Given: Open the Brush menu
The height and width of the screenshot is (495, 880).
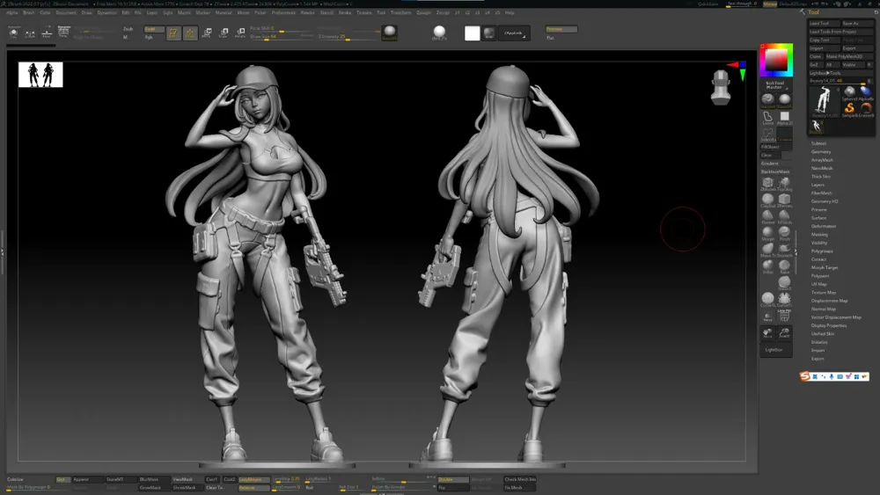Looking at the screenshot, I should pyautogui.click(x=29, y=12).
